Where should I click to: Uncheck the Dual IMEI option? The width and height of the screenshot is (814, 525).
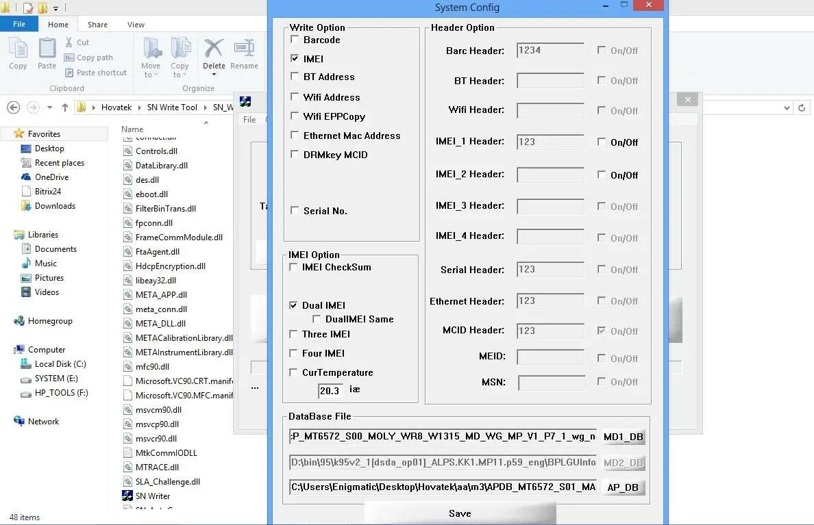tap(295, 305)
